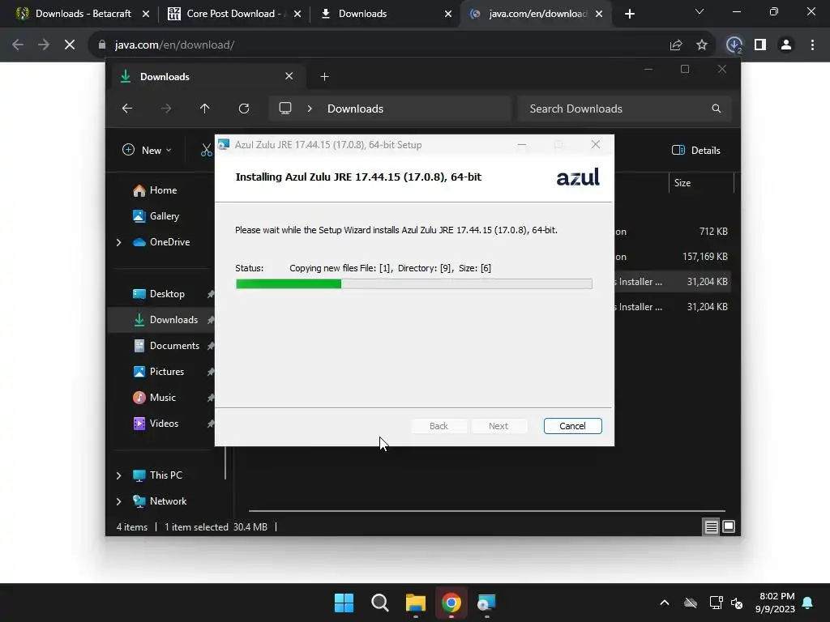This screenshot has width=830, height=622.
Task: Switch Explorer to details list view
Action: coord(712,526)
